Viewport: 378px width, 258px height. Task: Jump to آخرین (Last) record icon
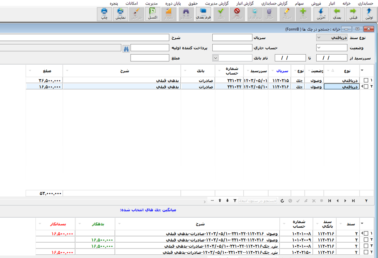(x=321, y=14)
